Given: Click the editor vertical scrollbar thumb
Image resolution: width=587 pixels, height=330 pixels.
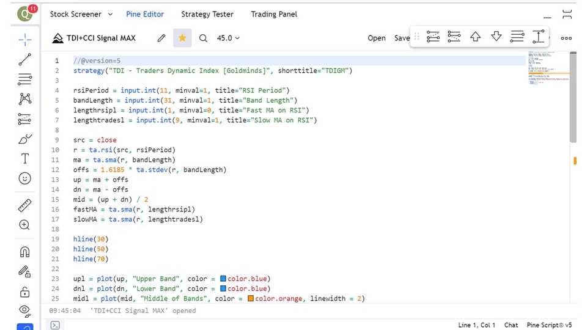Looking at the screenshot, I should pos(573,97).
